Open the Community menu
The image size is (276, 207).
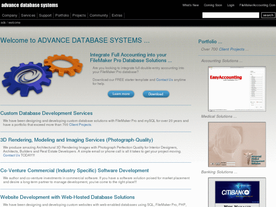click(99, 15)
